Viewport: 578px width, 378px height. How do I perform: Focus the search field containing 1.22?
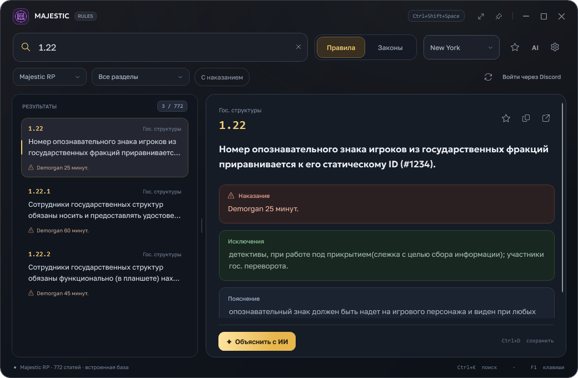(x=161, y=47)
